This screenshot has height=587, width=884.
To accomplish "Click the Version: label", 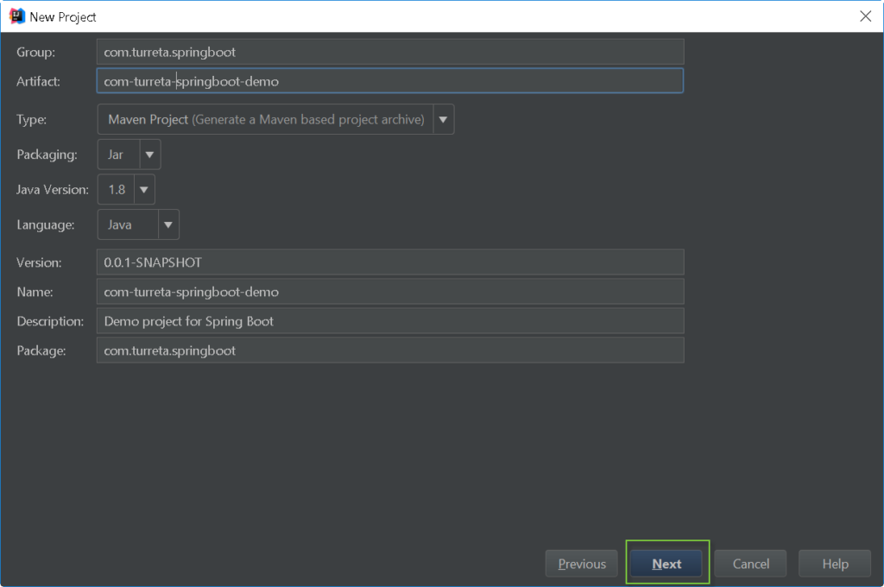I will [x=39, y=262].
